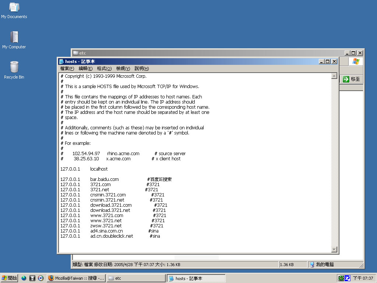Select Recycle Bin desktop icon
Screen dimensions: 377x283
[14, 70]
